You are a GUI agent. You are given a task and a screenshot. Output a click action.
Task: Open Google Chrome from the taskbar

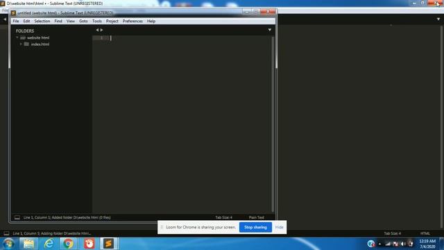point(68,244)
